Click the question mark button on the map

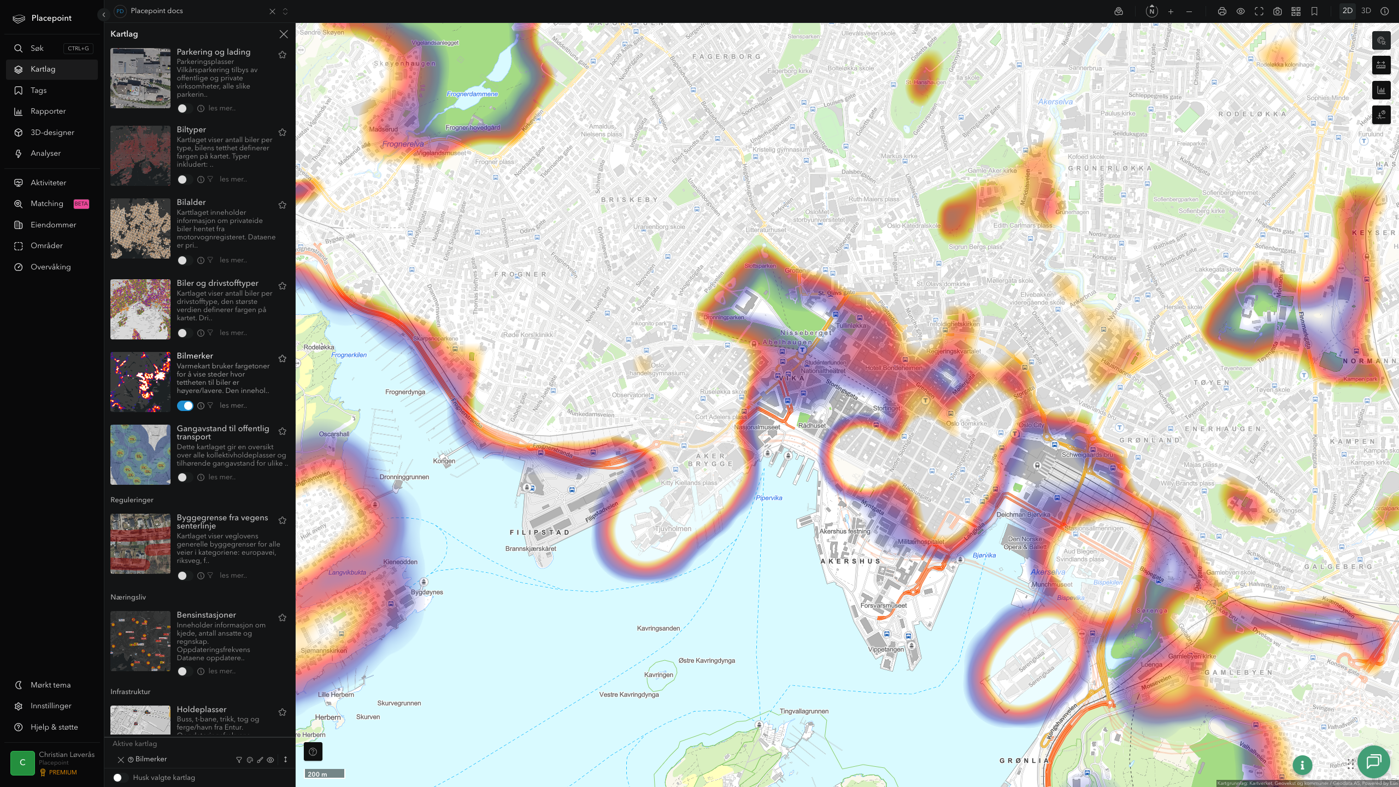313,751
